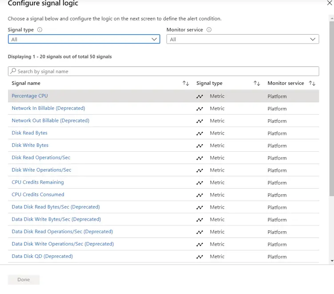Click metric icon beside Disk Read Bytes
Image resolution: width=334 pixels, height=294 pixels.
click(200, 133)
